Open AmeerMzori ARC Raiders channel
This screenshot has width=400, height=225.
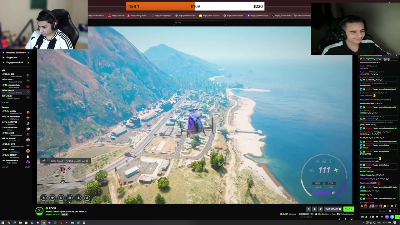click(x=16, y=118)
